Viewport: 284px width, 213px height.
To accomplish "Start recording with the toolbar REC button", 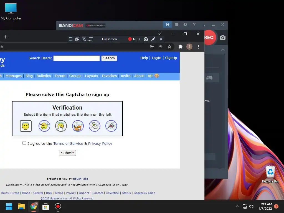I will tap(134, 39).
